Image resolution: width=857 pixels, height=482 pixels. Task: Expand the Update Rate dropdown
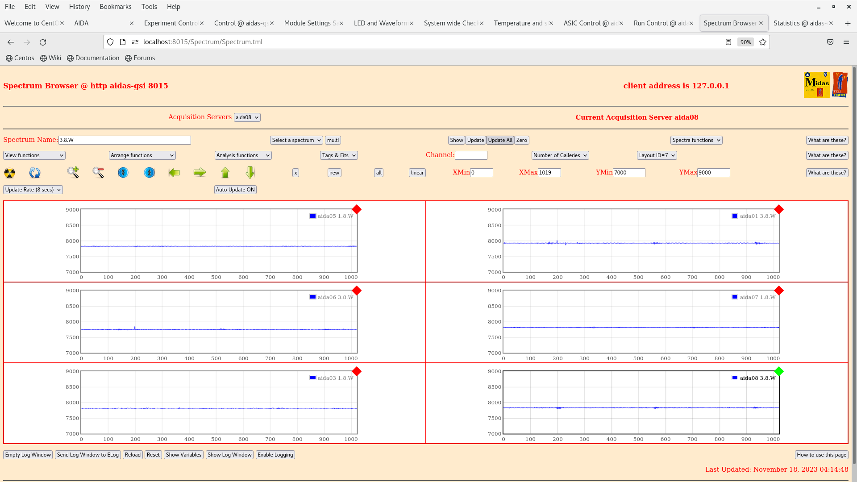pos(33,190)
